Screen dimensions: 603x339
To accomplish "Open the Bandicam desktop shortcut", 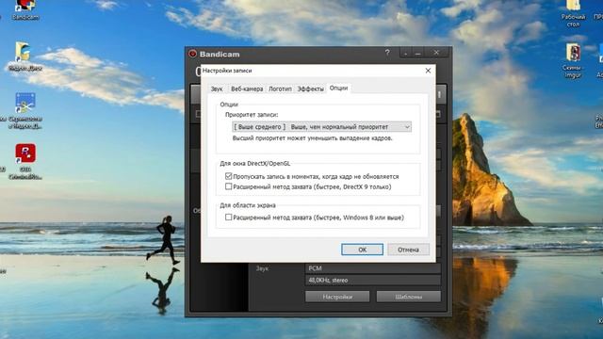I will click(25, 9).
